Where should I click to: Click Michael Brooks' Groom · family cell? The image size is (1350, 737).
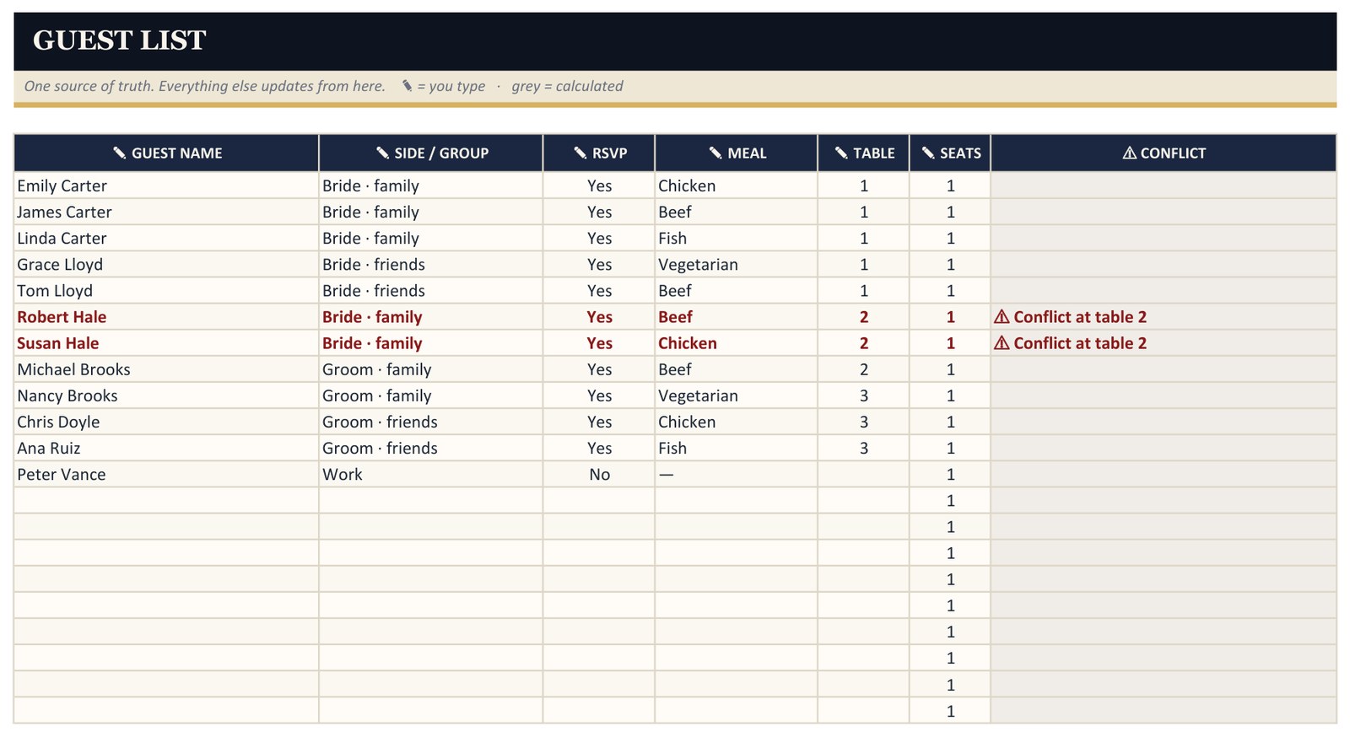[430, 369]
